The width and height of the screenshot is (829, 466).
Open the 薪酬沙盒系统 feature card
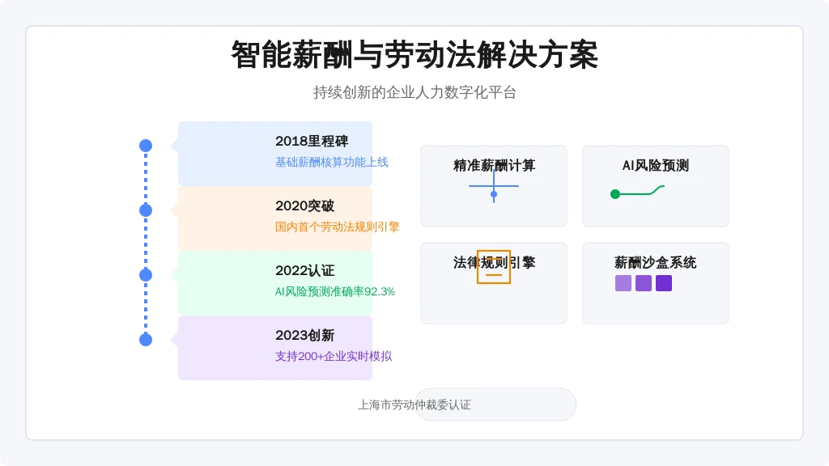(656, 283)
